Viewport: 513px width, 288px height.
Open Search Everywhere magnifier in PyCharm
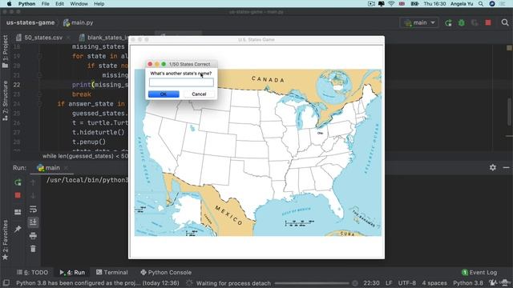point(505,22)
